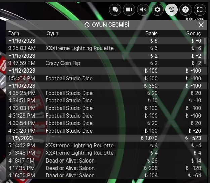Click the game ID time # 08:25:06
Image resolution: width=210 pixels, height=183 pixels.
pos(195,19)
